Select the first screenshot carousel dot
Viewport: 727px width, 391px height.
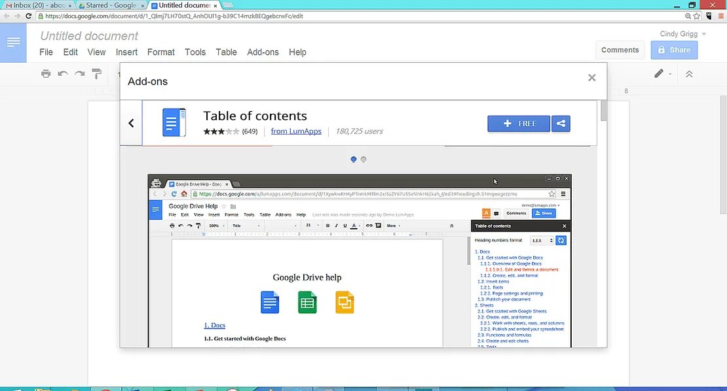pos(353,159)
